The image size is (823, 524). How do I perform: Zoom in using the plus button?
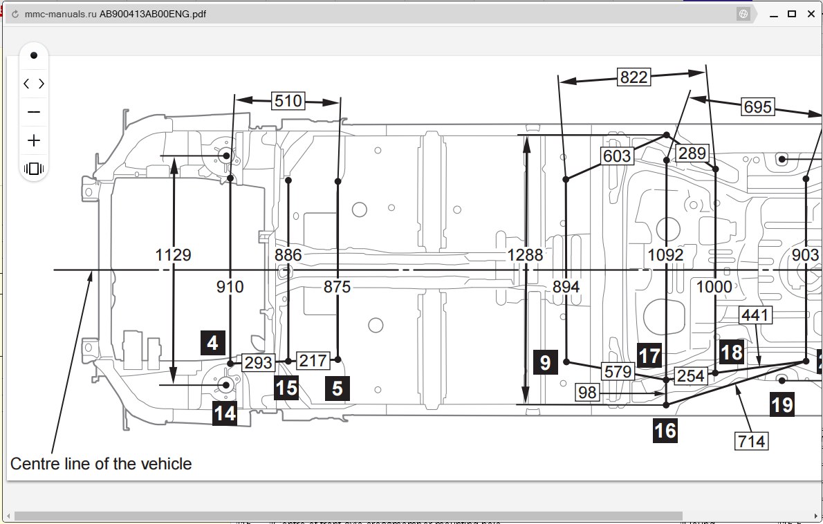[34, 140]
